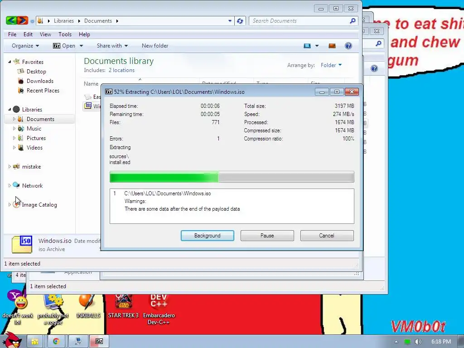Select Desktop in Favorites
Screen dimensions: 464x348
36,71
